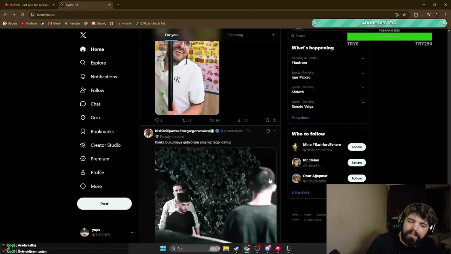Open Profile from the sidebar
The height and width of the screenshot is (254, 451).
[92, 173]
